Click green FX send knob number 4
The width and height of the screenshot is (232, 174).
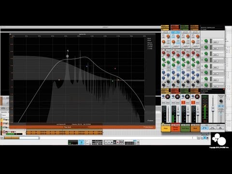(x=206, y=60)
